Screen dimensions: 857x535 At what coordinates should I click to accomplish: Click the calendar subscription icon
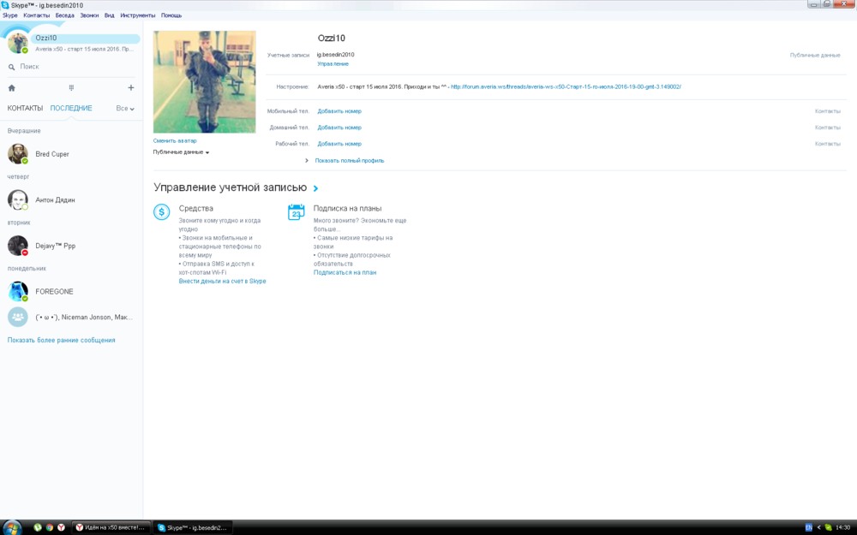297,212
